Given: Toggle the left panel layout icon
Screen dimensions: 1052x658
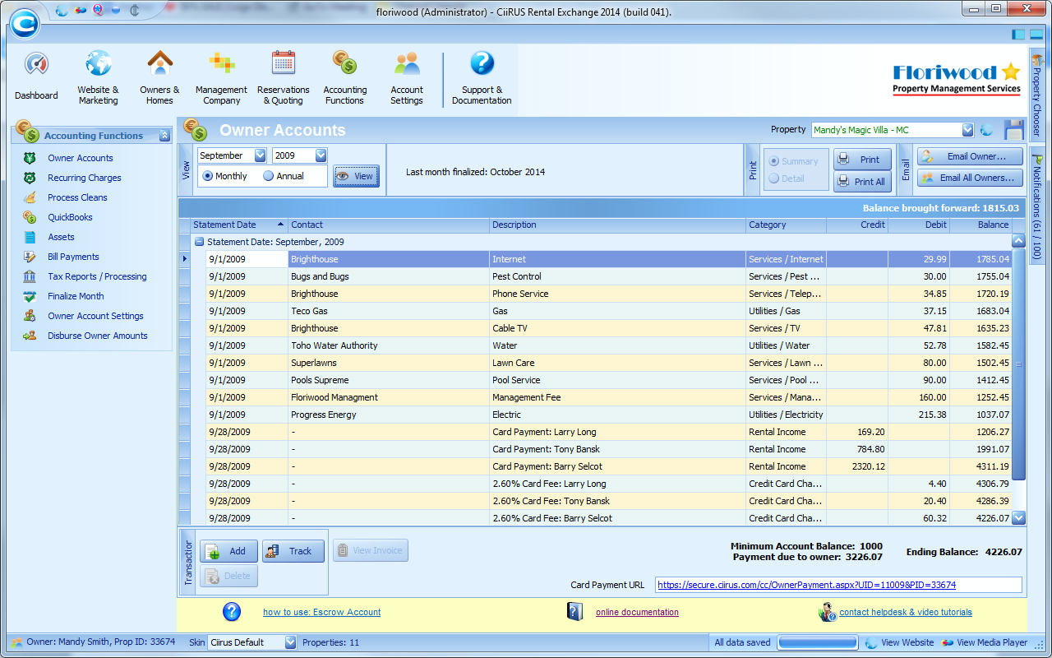Looking at the screenshot, I should point(1019,35).
